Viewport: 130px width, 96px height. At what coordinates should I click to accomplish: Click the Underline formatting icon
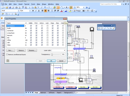(x=39, y=11)
